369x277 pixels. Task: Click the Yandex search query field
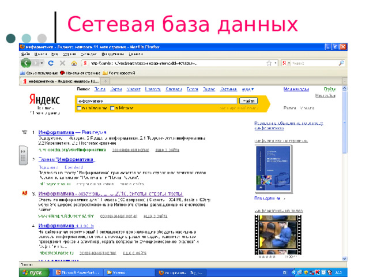coord(157,101)
